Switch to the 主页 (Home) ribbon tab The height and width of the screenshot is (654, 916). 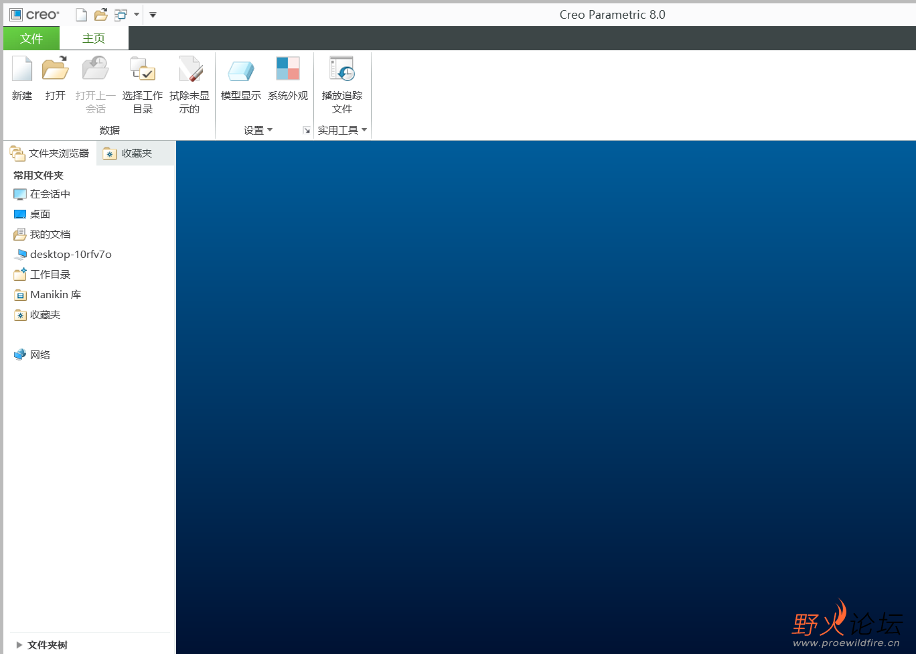pos(94,38)
